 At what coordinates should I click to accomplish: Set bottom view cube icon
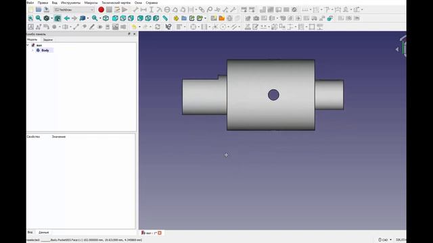pyautogui.click(x=148, y=18)
